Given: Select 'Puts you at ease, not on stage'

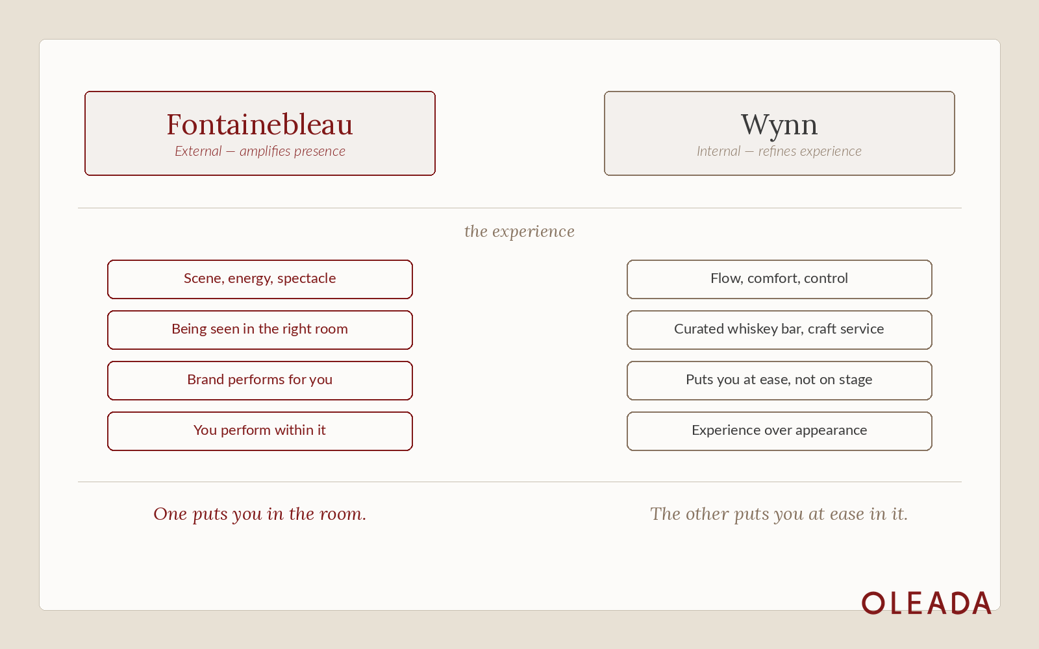Looking at the screenshot, I should coord(779,380).
